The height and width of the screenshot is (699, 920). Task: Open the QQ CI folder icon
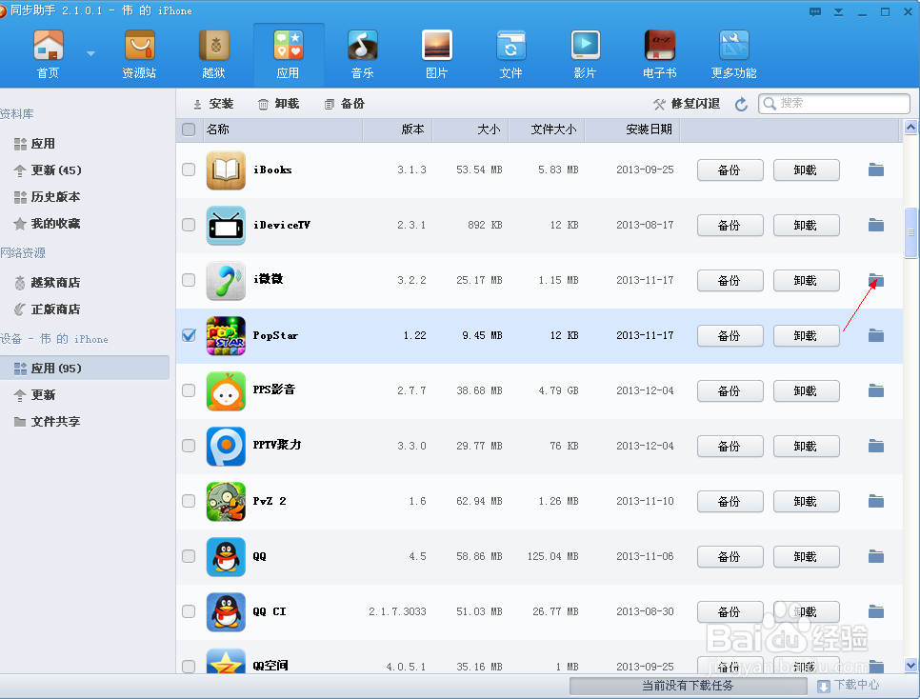[x=876, y=611]
